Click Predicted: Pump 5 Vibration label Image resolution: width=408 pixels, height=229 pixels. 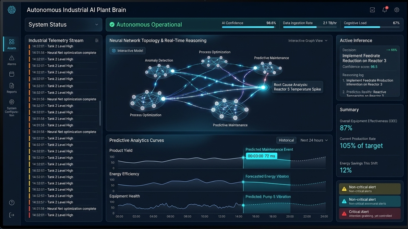tap(268, 197)
